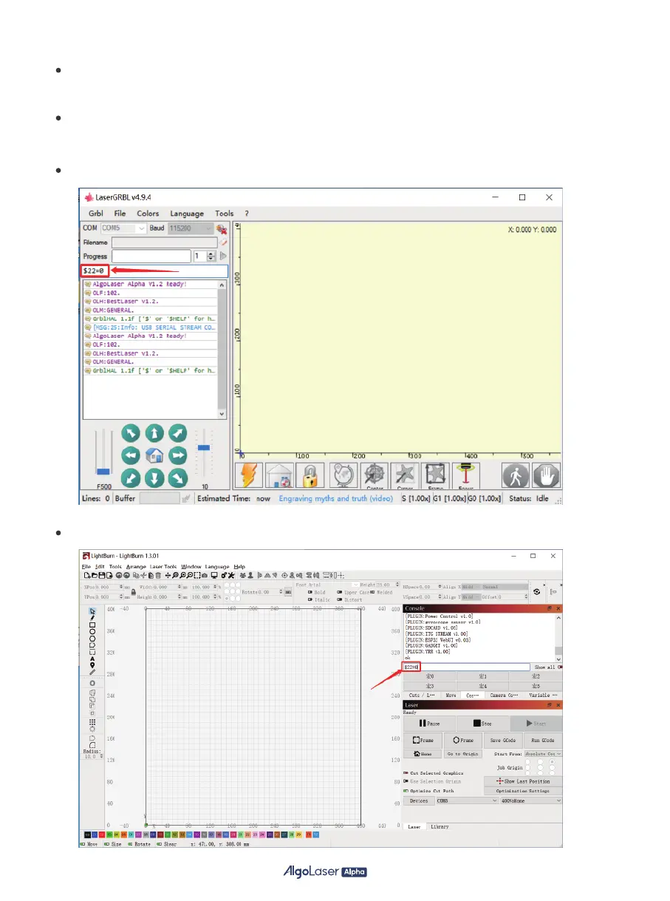Switch to LightBurn Move tab
670x901 pixels.
coord(451,696)
